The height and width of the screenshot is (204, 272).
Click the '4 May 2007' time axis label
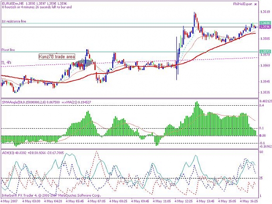pyautogui.click(x=9, y=201)
